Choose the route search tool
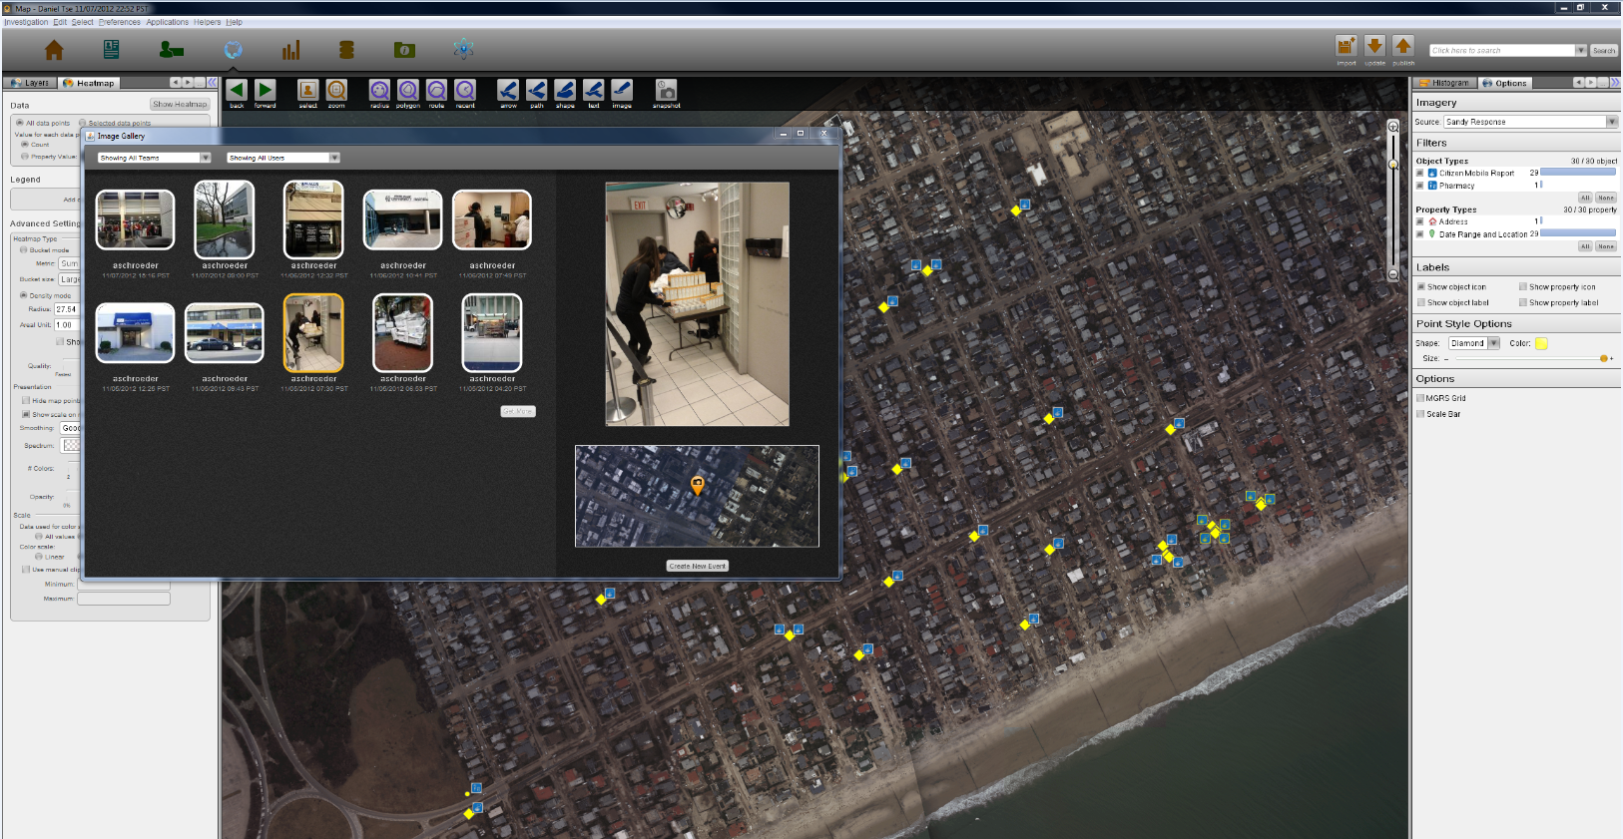 click(436, 90)
